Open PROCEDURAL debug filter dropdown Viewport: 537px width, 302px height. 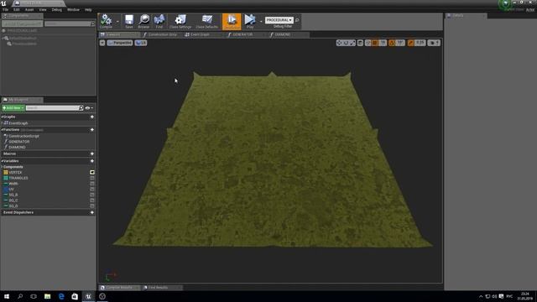[x=279, y=20]
